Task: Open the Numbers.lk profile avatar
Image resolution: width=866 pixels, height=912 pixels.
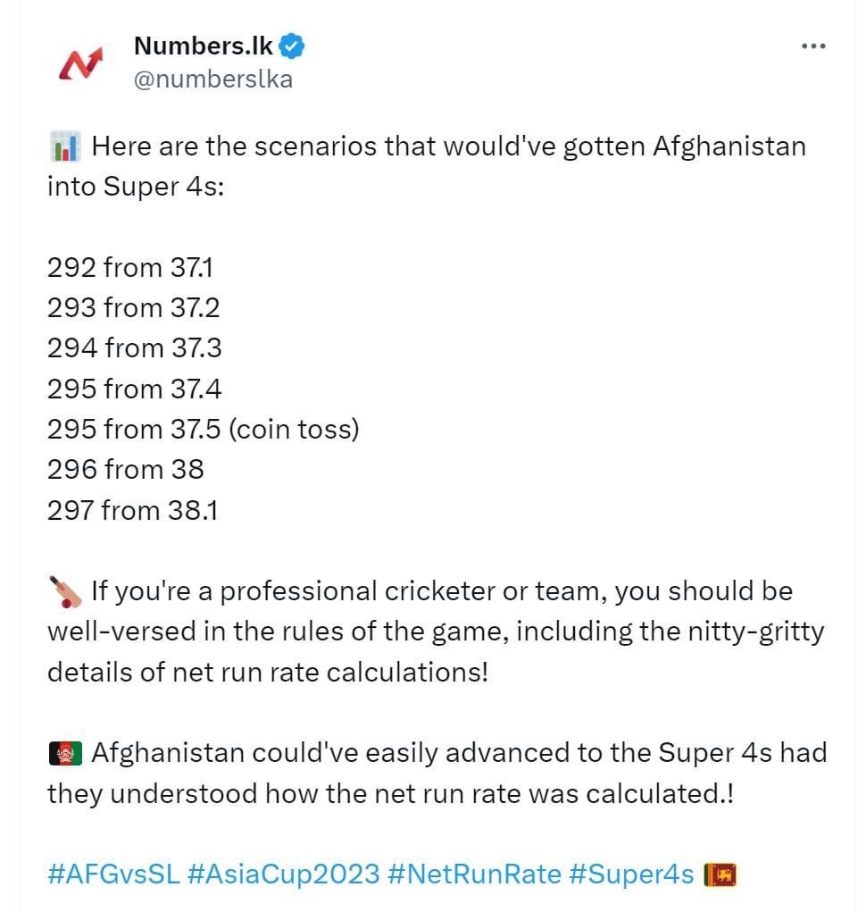Action: pos(80,63)
